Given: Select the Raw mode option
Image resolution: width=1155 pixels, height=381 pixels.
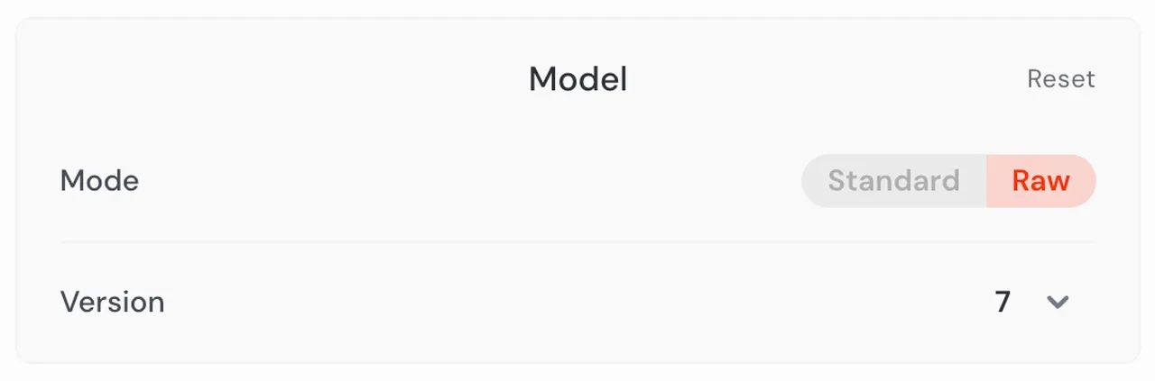Looking at the screenshot, I should coord(1040,181).
